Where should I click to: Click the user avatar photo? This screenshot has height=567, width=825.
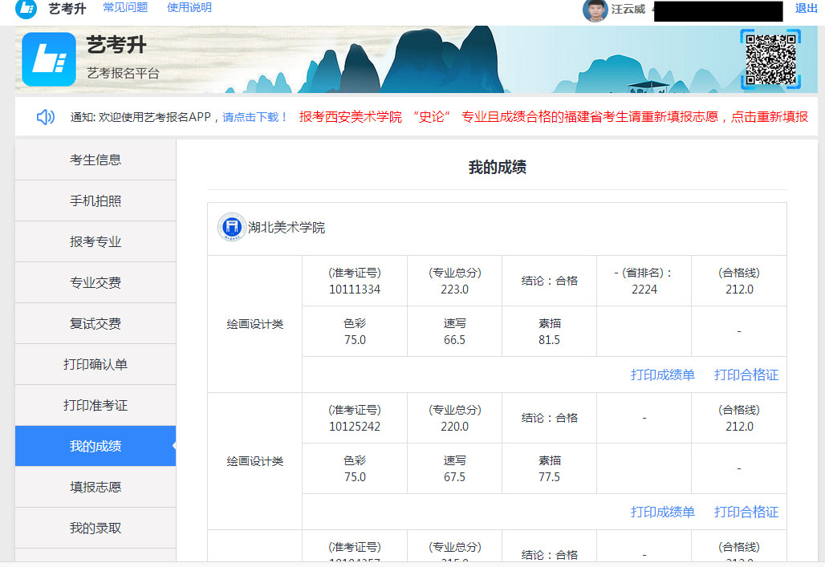(595, 10)
